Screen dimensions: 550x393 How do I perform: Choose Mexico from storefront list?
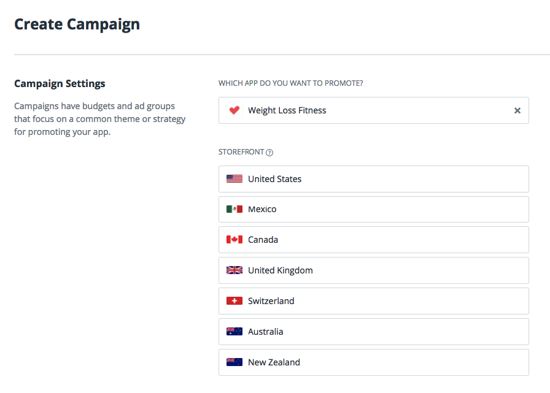373,209
